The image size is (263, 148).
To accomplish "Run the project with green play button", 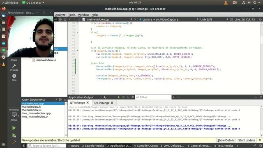I will point(14,128).
